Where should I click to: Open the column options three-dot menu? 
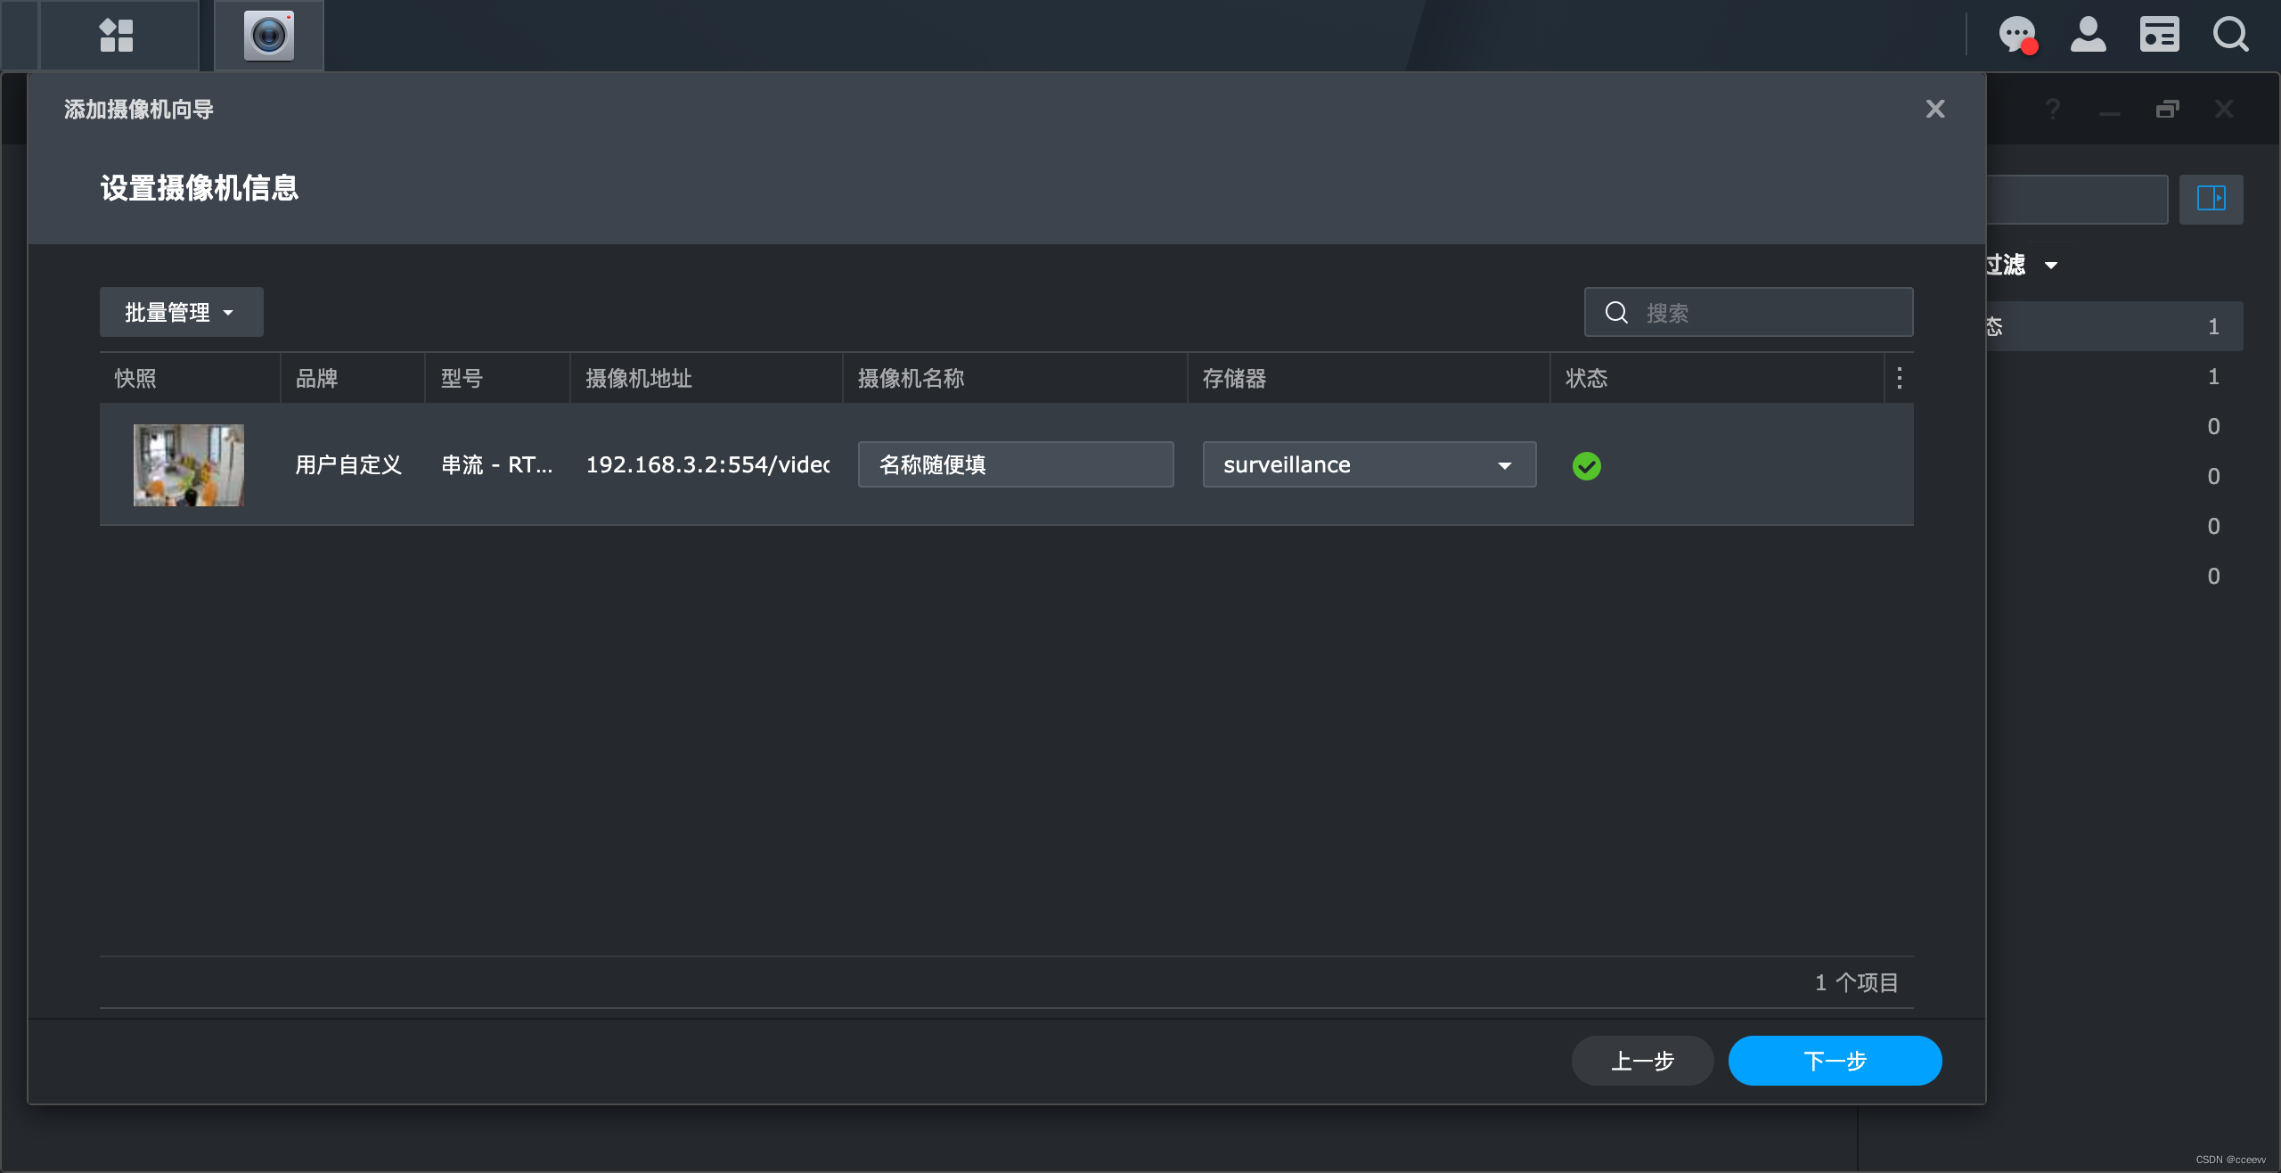[1899, 378]
